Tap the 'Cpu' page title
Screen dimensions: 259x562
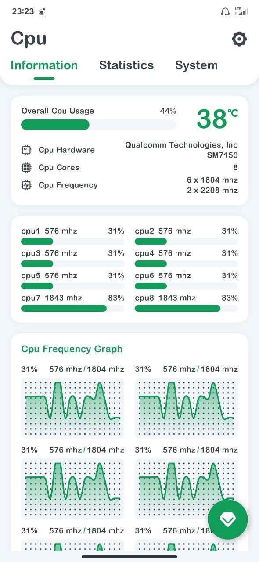pyautogui.click(x=29, y=38)
